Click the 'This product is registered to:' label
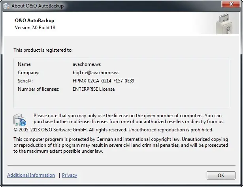Image resolution: width=243 pixels, height=187 pixels. click(43, 50)
